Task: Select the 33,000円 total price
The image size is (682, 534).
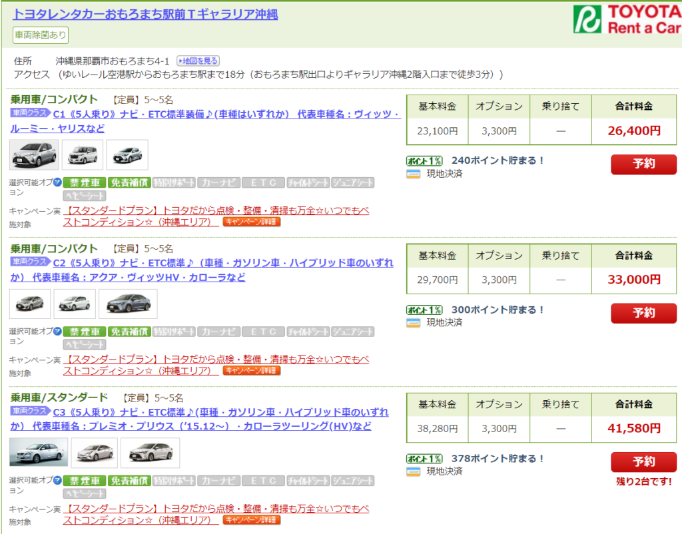Action: point(634,280)
